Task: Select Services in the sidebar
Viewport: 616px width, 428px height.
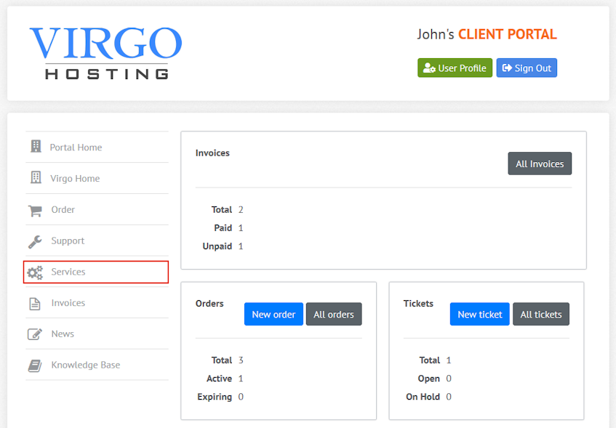Action: pos(96,272)
